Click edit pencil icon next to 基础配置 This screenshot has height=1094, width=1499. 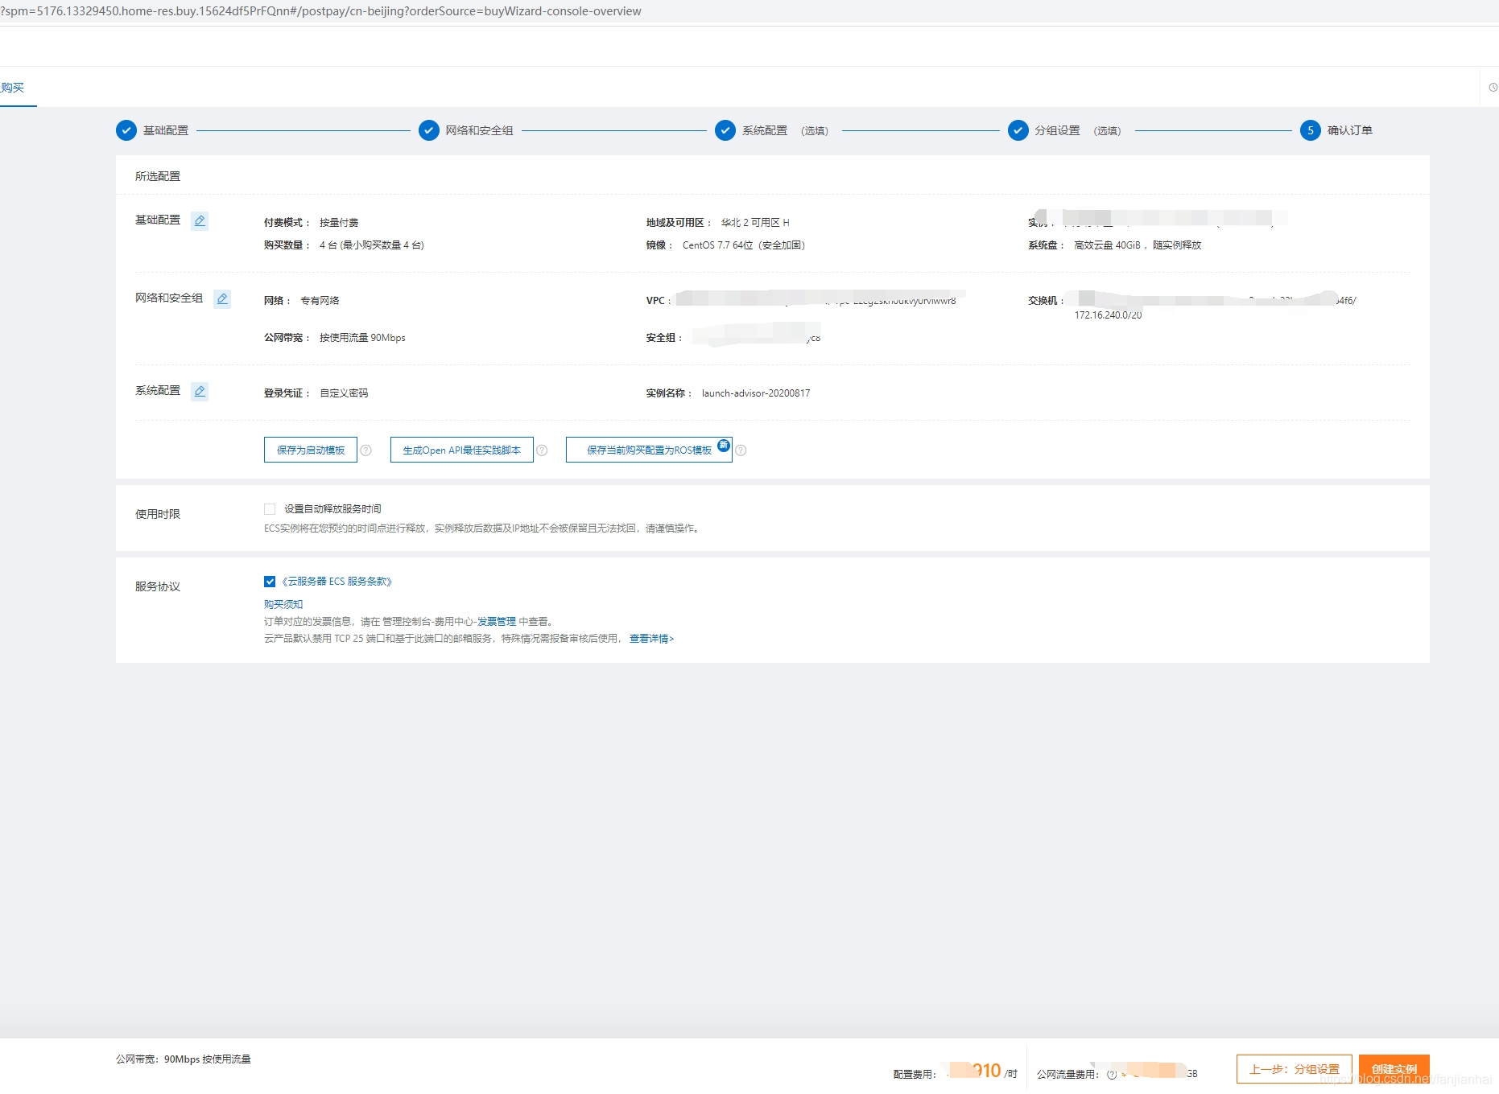pos(200,220)
